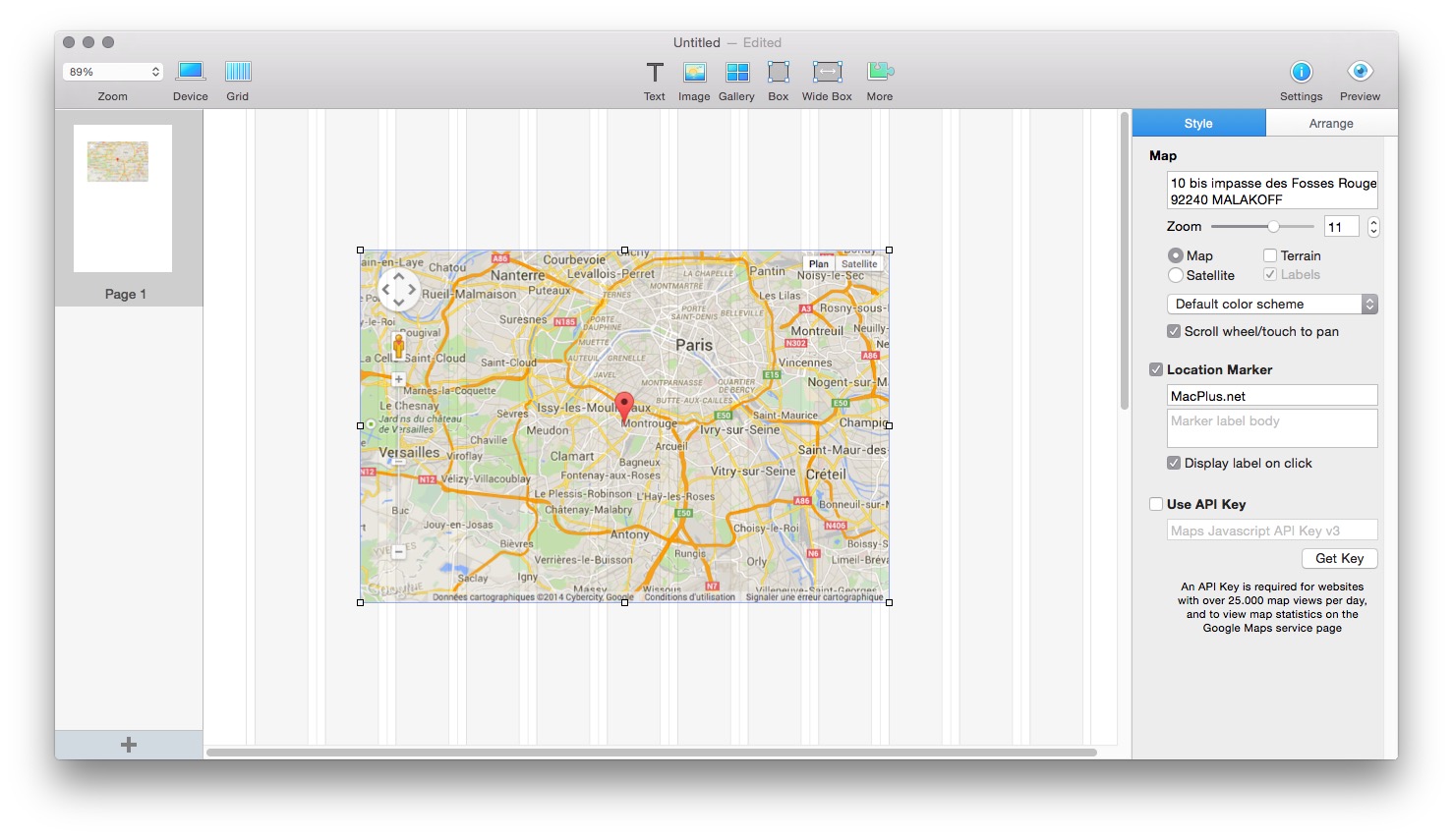Viewport: 1453px width, 838px height.
Task: Click the Créteil label on the map
Action: (826, 474)
